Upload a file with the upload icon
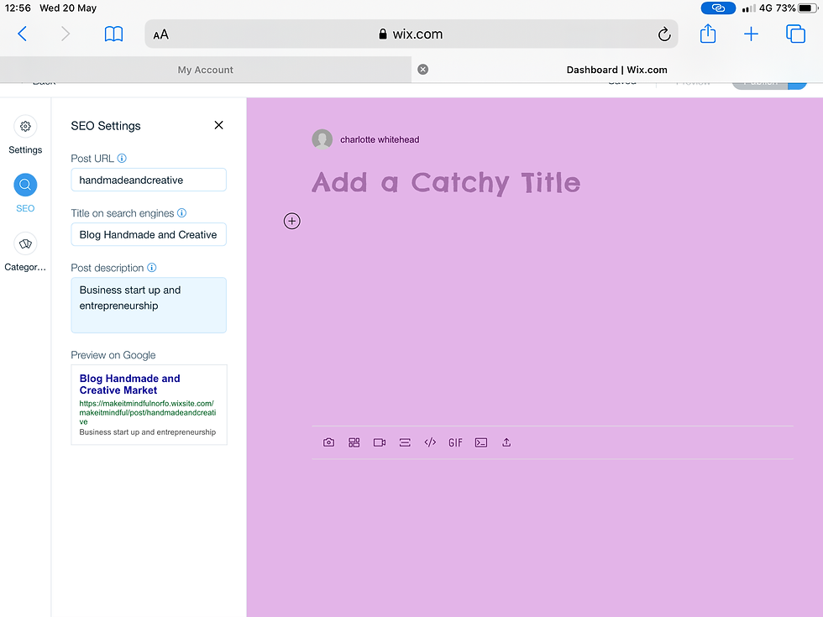The image size is (823, 617). click(506, 442)
